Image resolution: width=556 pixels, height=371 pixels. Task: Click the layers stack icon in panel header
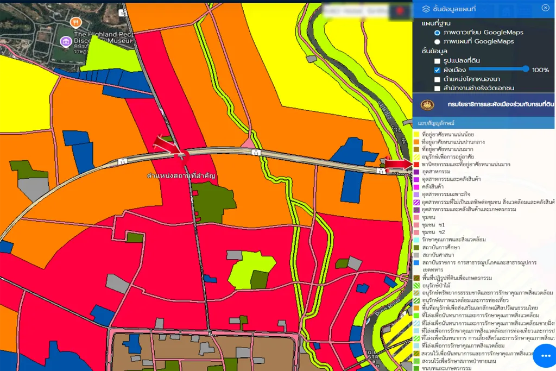(x=426, y=8)
